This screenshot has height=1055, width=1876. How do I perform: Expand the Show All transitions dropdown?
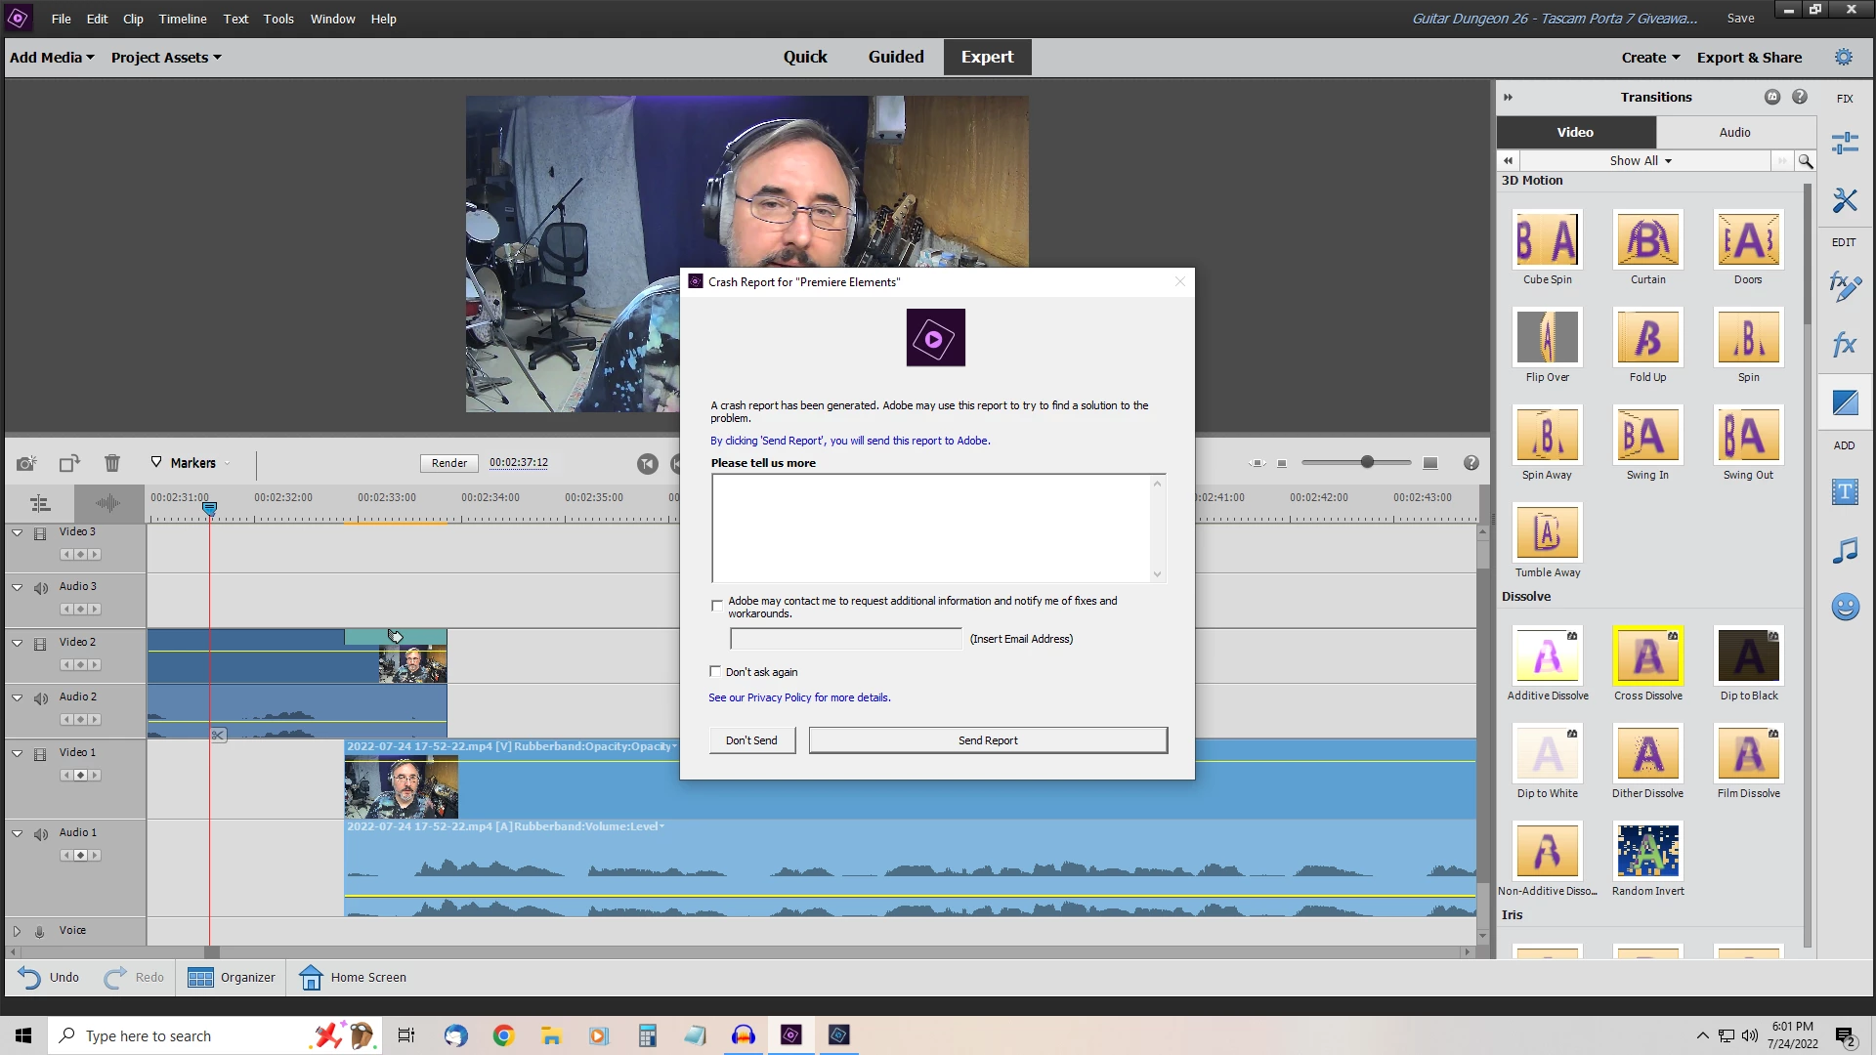[x=1641, y=161]
